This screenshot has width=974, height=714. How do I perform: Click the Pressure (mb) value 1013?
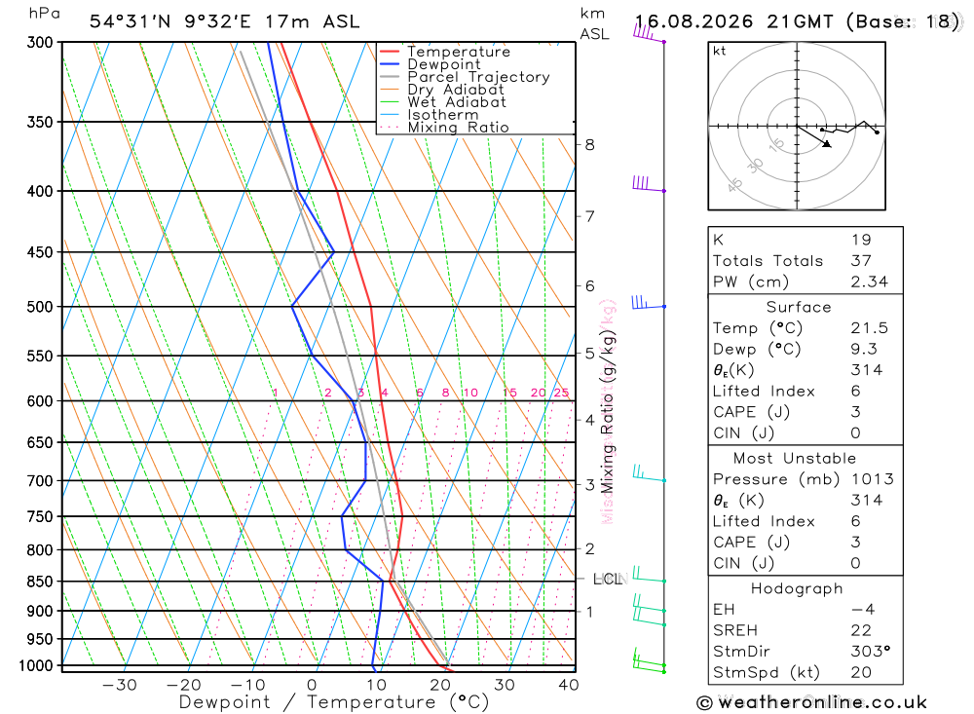[872, 479]
